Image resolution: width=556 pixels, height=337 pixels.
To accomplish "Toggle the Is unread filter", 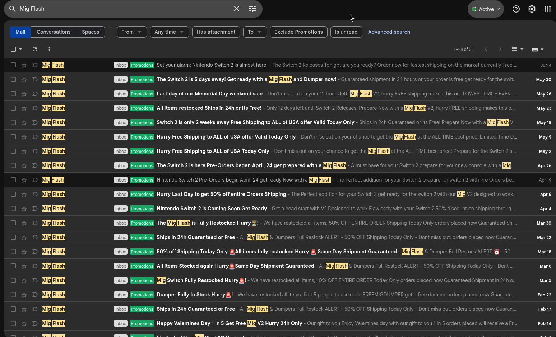I will [346, 32].
